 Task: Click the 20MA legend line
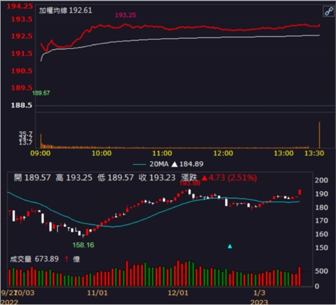pos(140,164)
